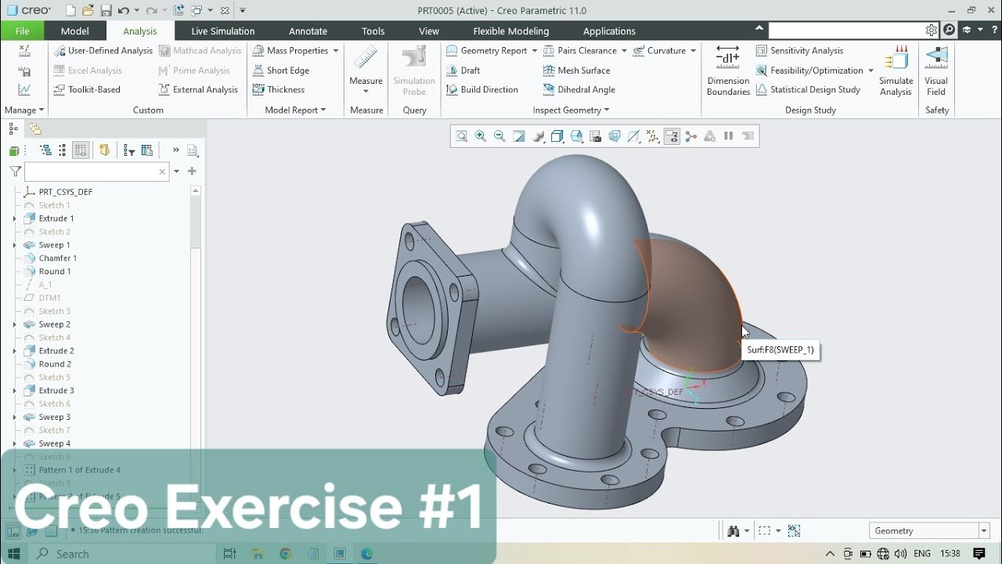This screenshot has width=1002, height=564.
Task: Click the model tree search field
Action: tap(97, 172)
